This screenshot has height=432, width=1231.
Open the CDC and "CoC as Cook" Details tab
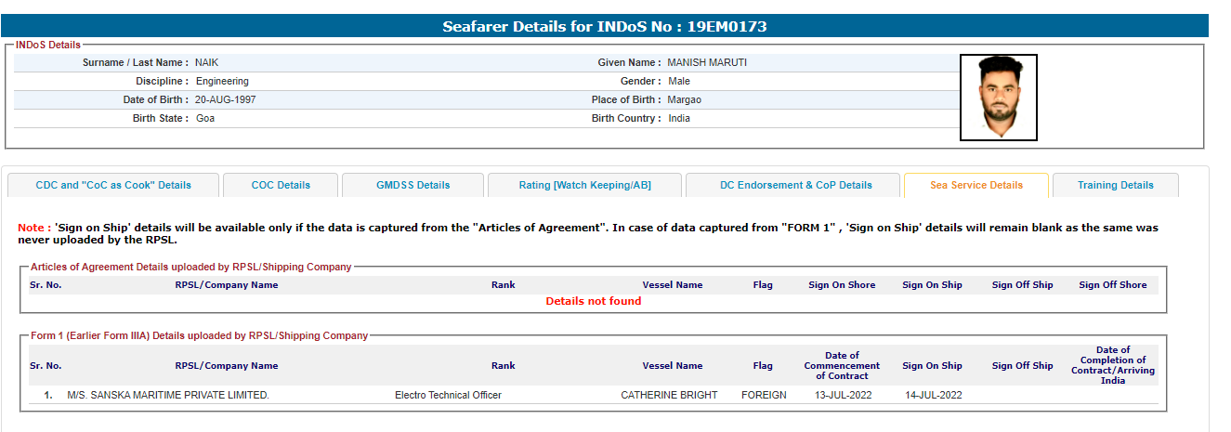pyautogui.click(x=113, y=185)
